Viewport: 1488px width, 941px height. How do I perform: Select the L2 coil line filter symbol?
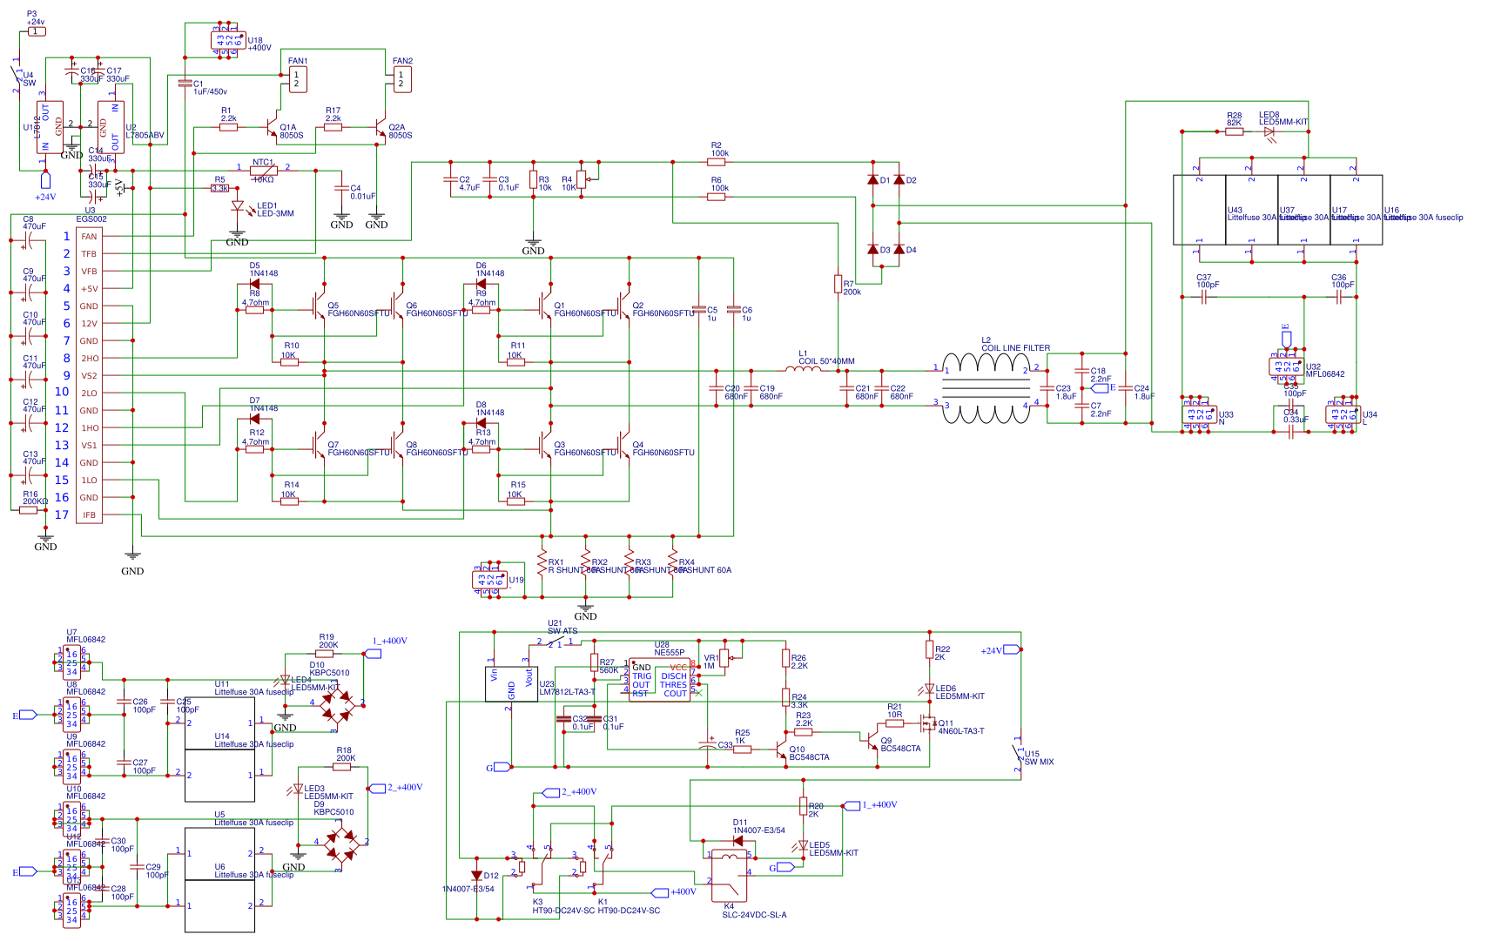pyautogui.click(x=986, y=388)
